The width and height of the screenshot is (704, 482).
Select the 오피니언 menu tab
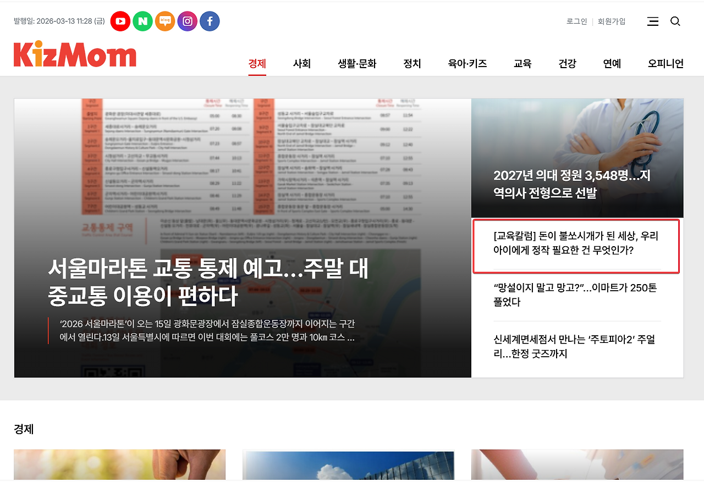[x=665, y=64]
